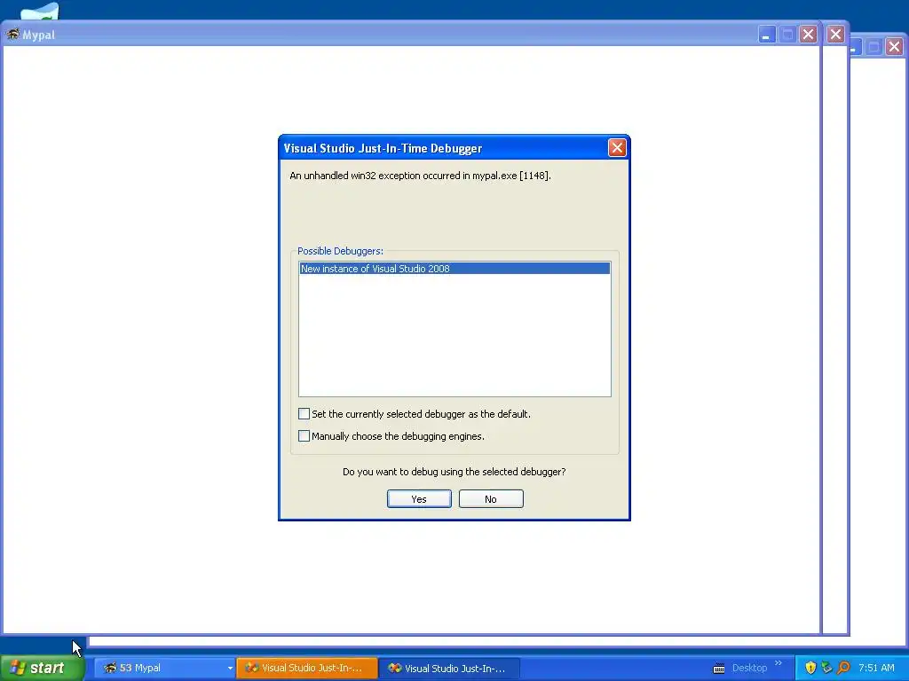Close the front Mypal window
Screen dimensions: 909x681
[808, 35]
